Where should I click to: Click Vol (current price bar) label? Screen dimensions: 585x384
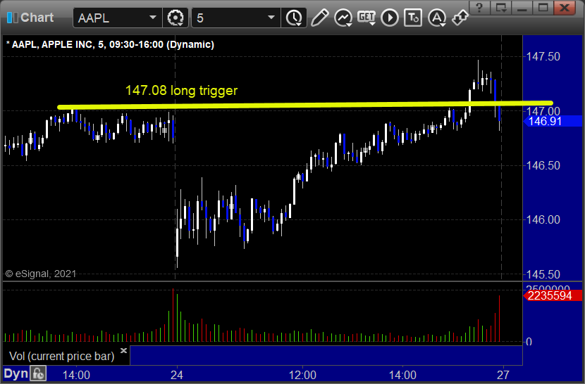point(62,356)
